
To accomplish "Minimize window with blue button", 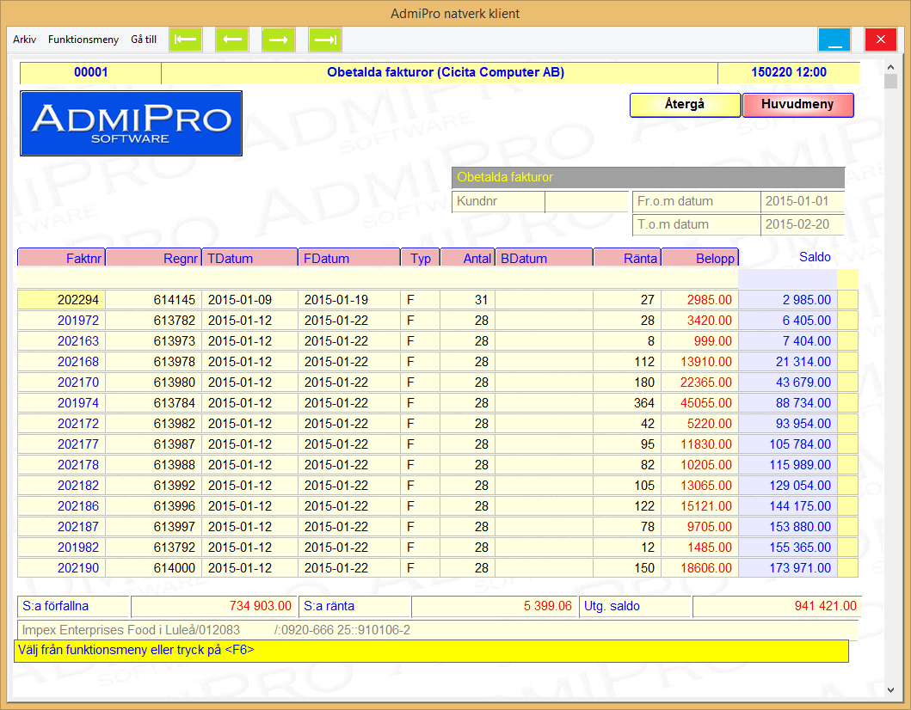I will point(834,40).
